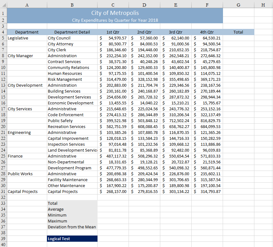Select the Average label cell
273x247 pixels.
[x=72, y=209]
